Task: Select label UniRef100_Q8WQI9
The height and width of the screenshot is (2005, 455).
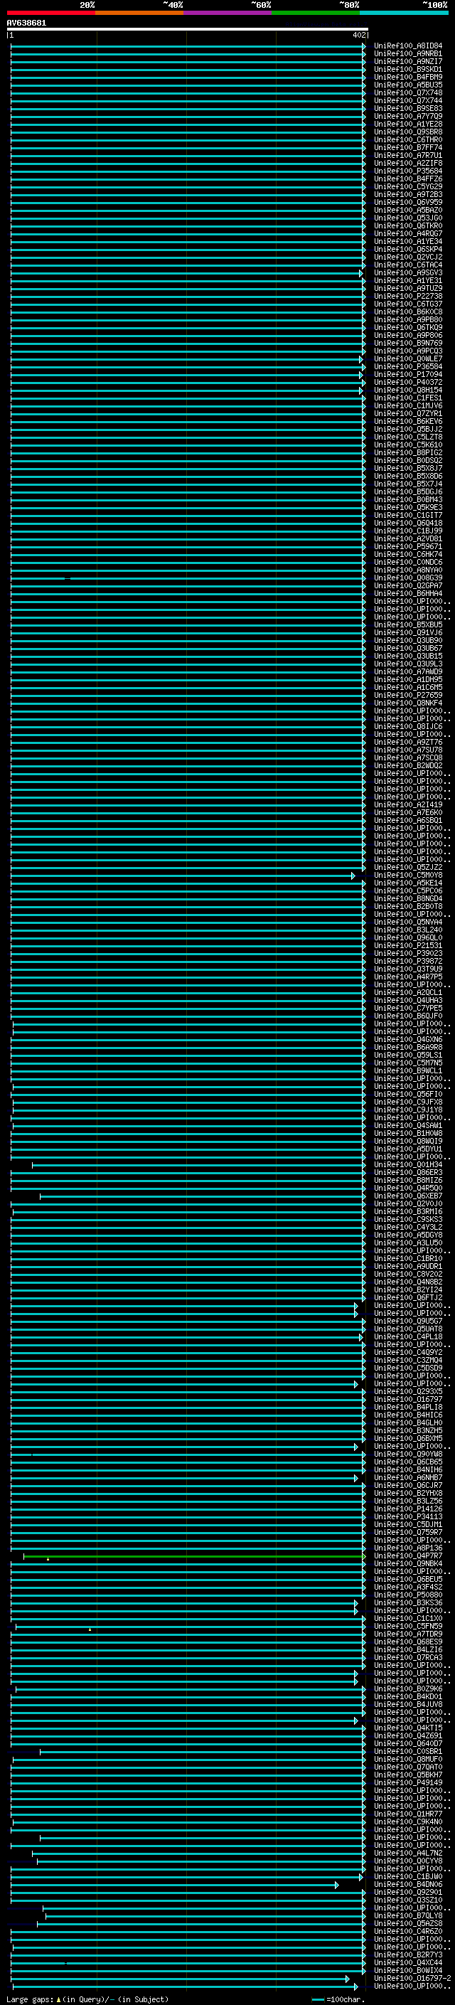Action: 408,1142
